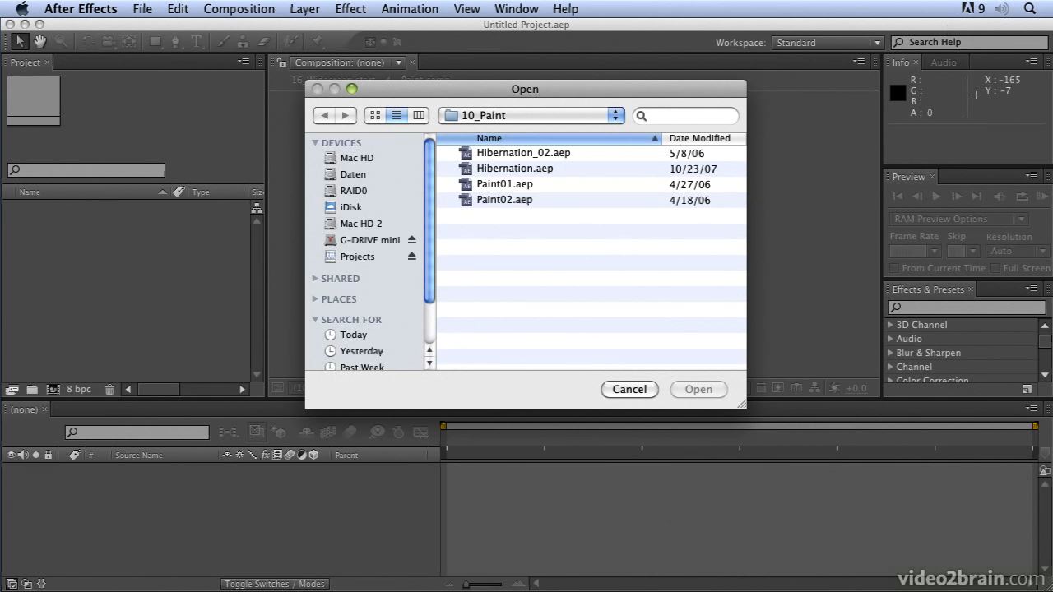This screenshot has height=592, width=1053.
Task: Select the Clone Stamp tool
Action: pos(244,41)
